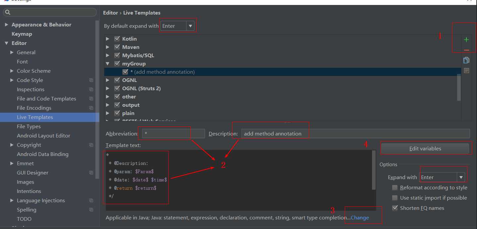Image resolution: width=477 pixels, height=229 pixels.
Task: Open Keymap settings page
Action: click(x=22, y=34)
